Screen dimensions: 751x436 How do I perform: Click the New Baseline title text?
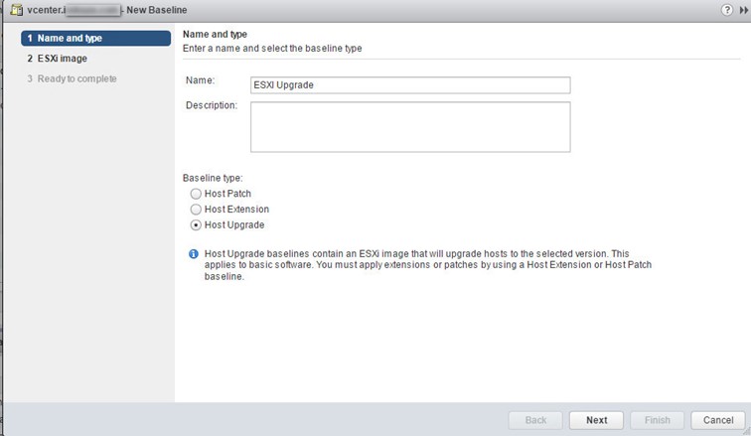[157, 10]
